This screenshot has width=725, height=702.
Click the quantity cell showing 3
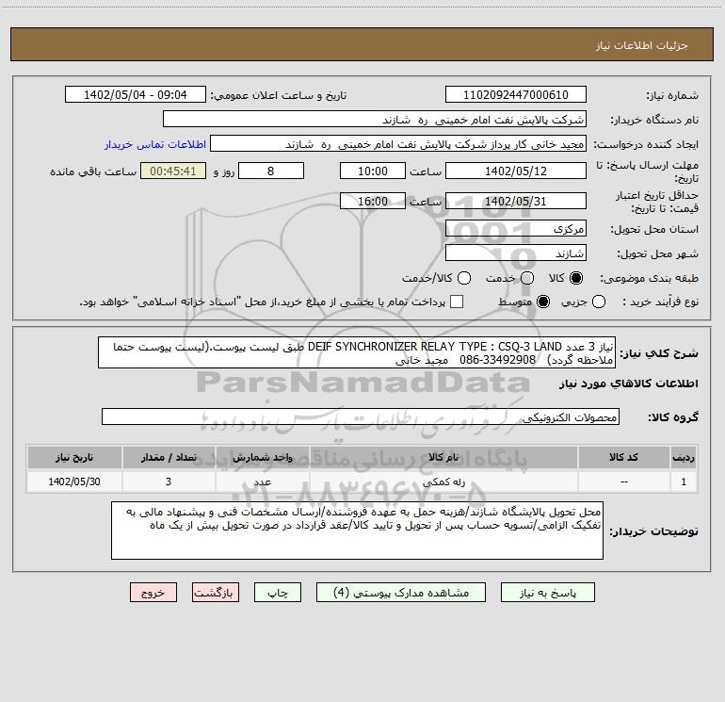coord(169,482)
